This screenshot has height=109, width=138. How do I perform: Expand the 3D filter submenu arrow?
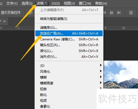[x=101, y=65]
